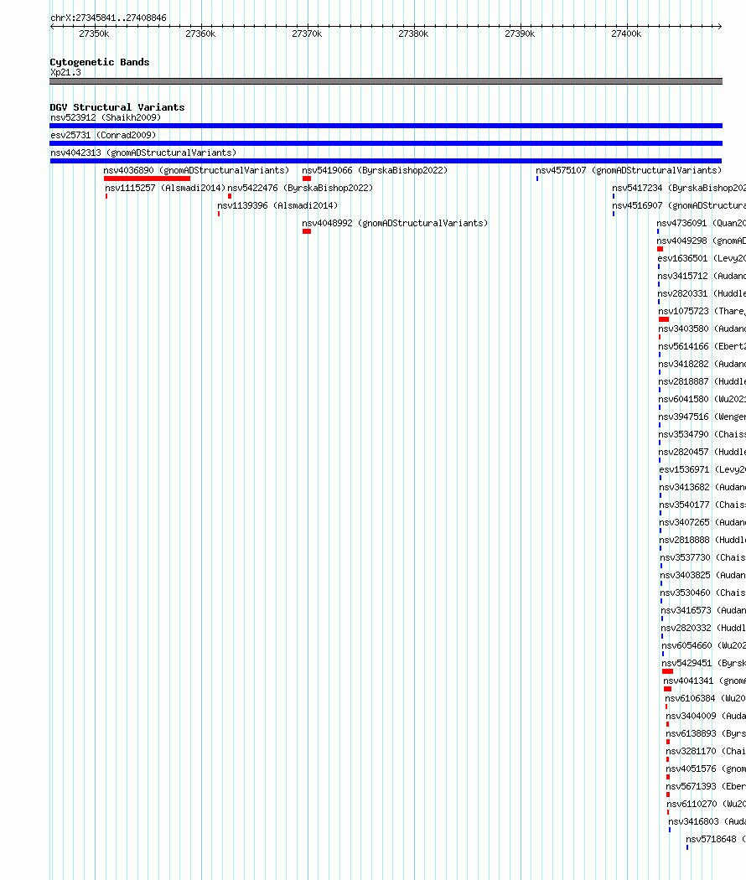The image size is (746, 880).
Task: Open nsv3413682 variant label
Action: [x=702, y=487]
